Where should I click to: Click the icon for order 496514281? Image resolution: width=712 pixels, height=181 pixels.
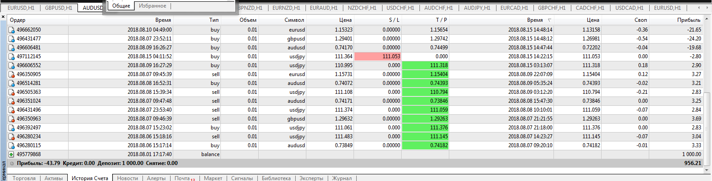pyautogui.click(x=12, y=83)
